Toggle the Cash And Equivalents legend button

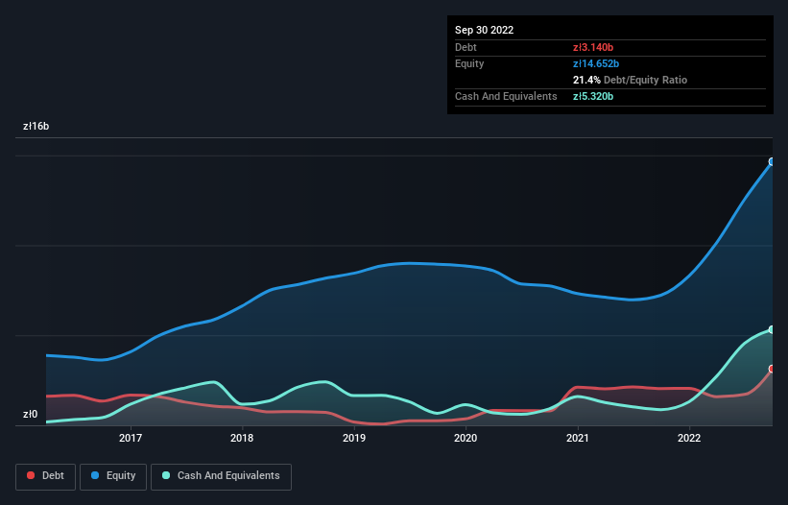221,476
